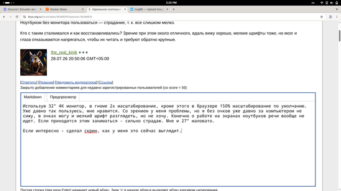The height and width of the screenshot is (191, 341).
Task: Open the Реакции link
Action: (x=46, y=82)
